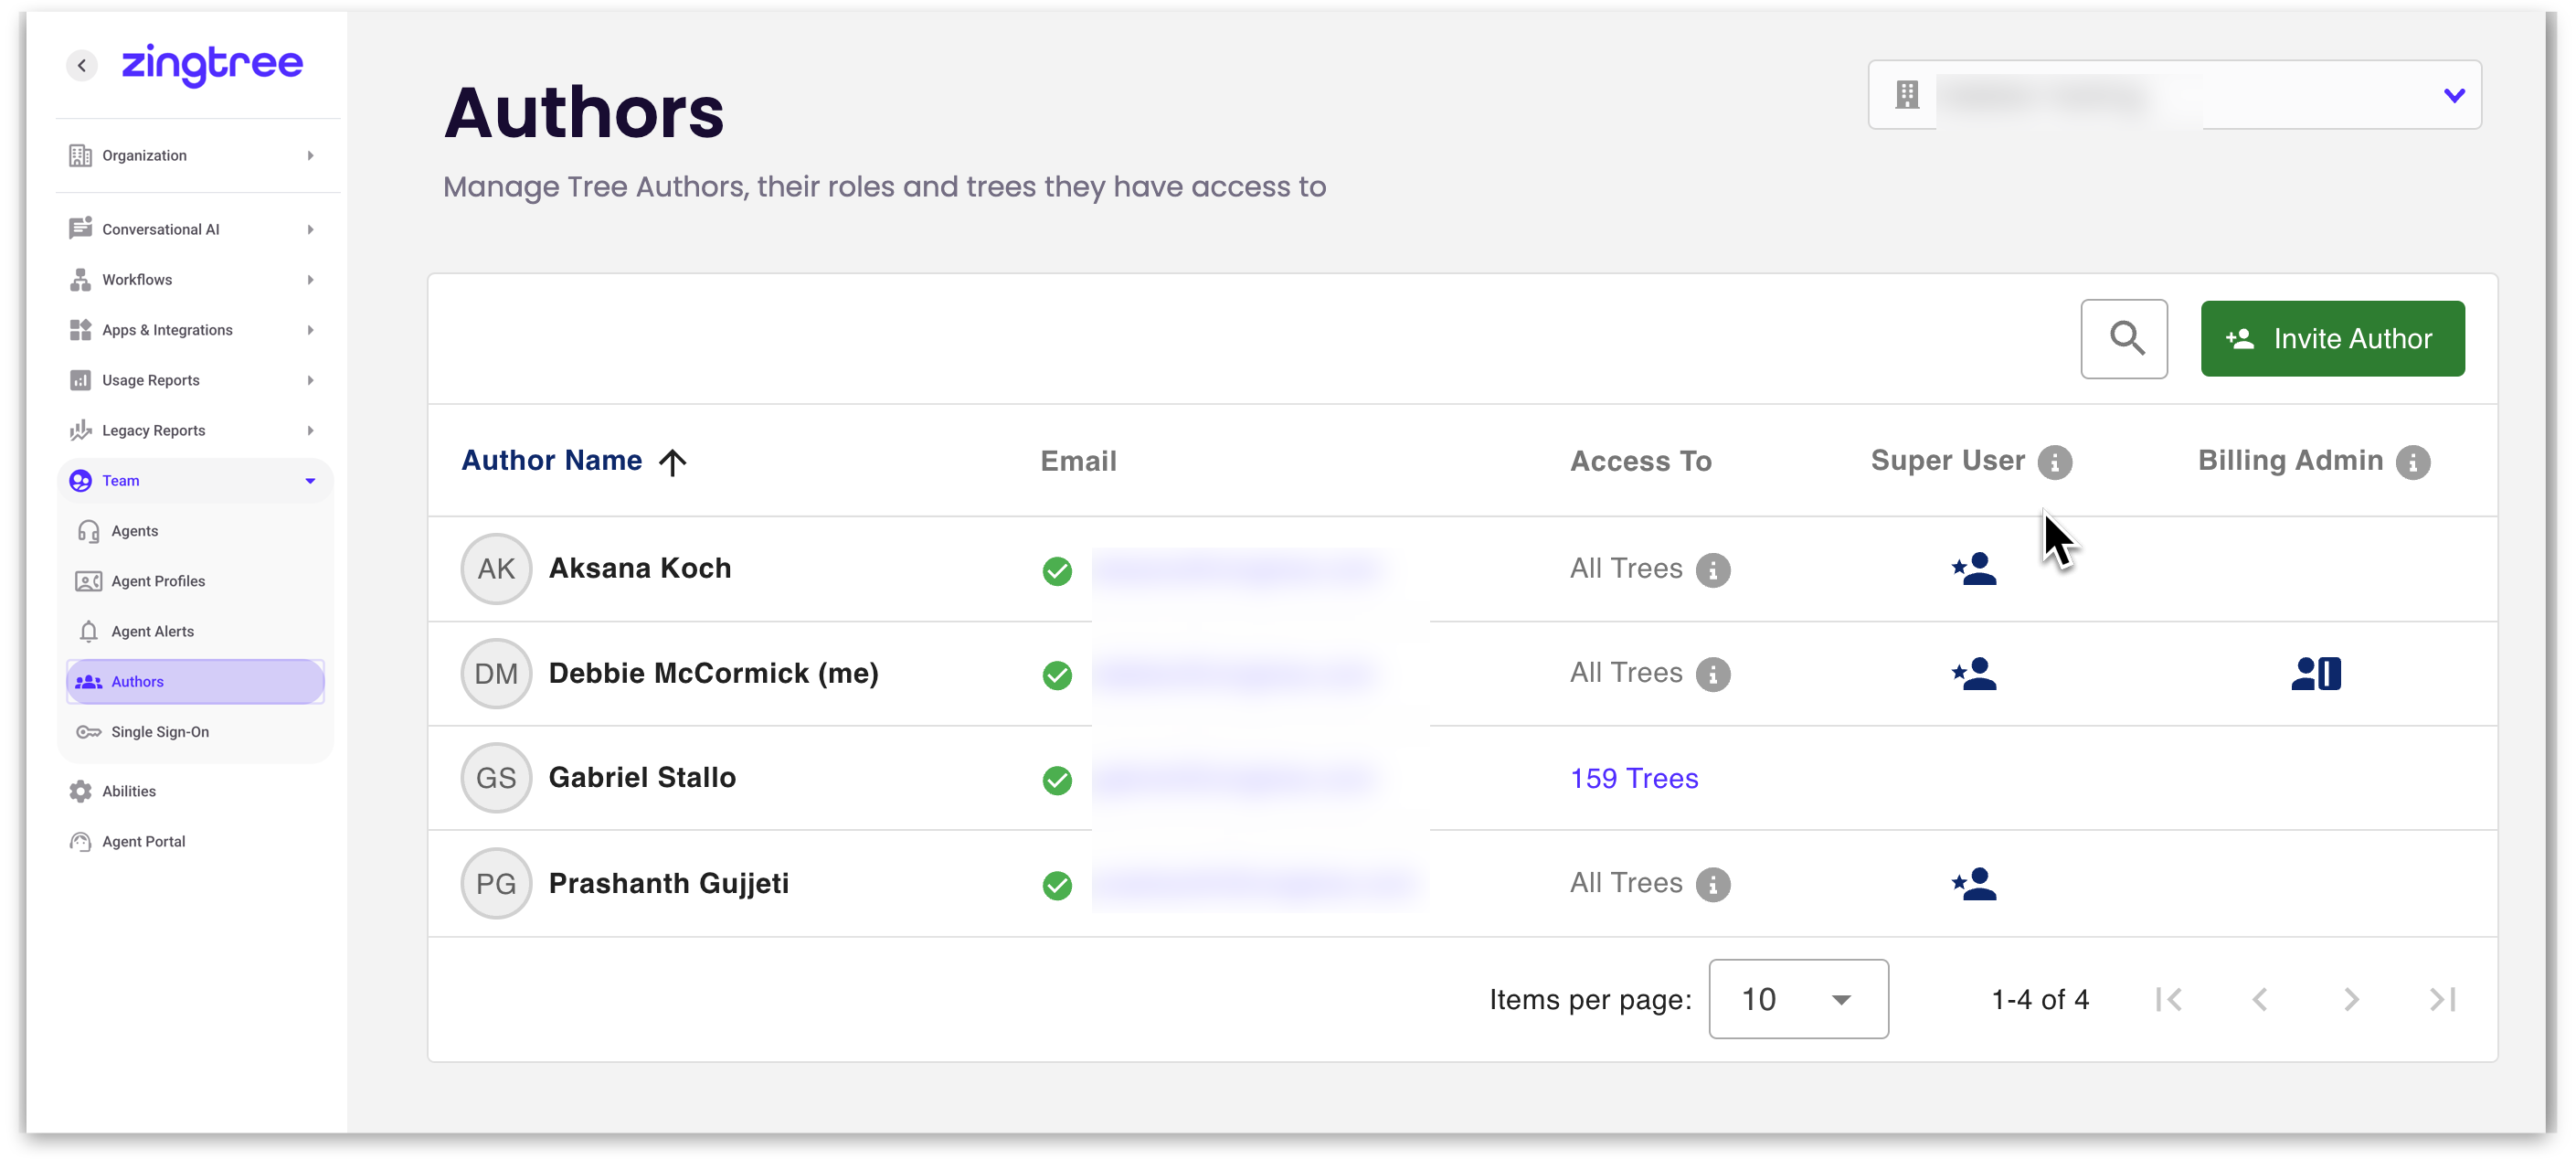Open the Items per page dropdown
Screen dimensions: 2576x1159
pos(1797,999)
